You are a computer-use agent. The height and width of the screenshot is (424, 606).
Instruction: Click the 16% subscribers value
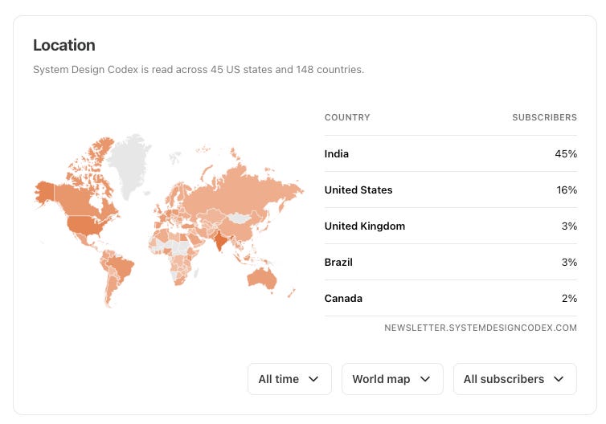pos(567,190)
